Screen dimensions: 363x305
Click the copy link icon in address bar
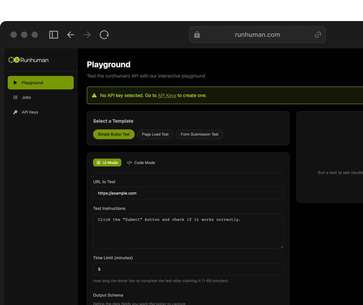pos(318,35)
